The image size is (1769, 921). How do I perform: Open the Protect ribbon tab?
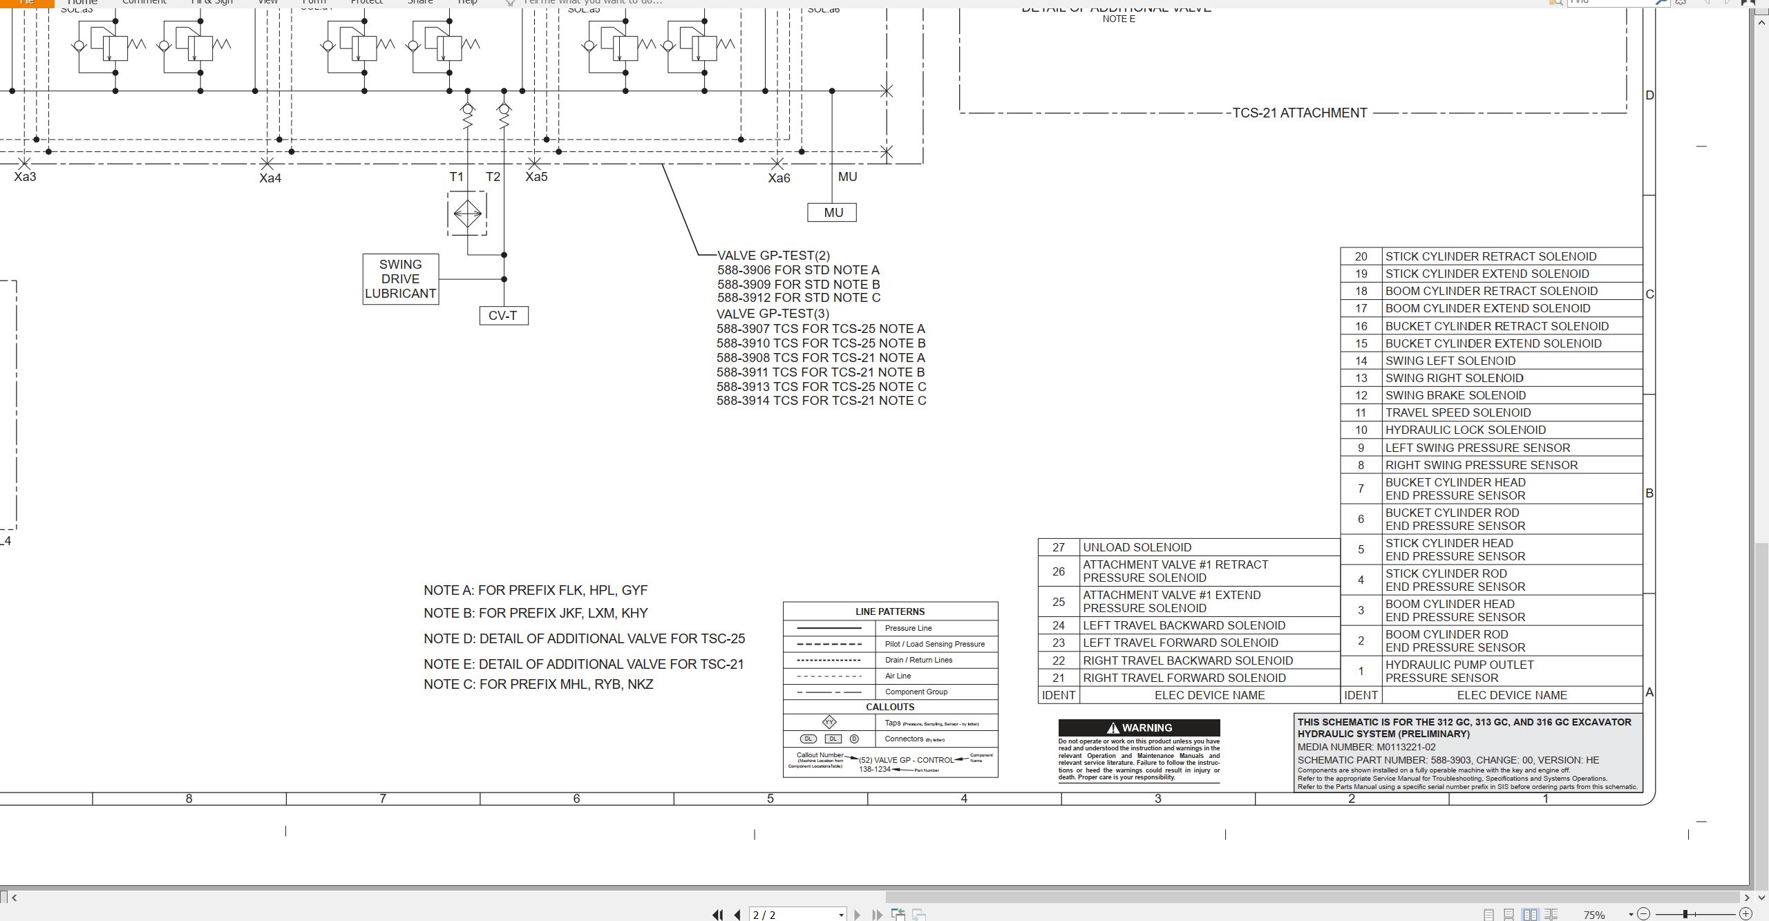(x=366, y=3)
